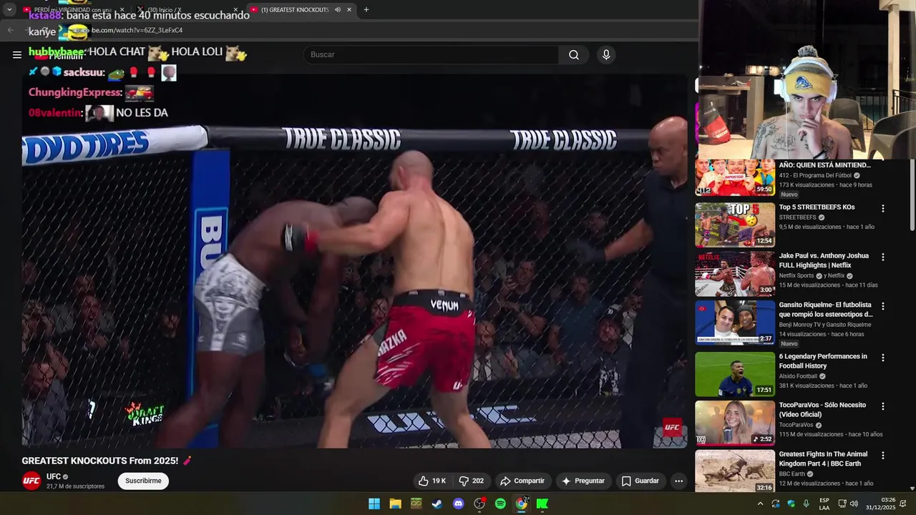Show hidden system tray icons chevron
Screen dimensions: 916x515
[x=760, y=504]
